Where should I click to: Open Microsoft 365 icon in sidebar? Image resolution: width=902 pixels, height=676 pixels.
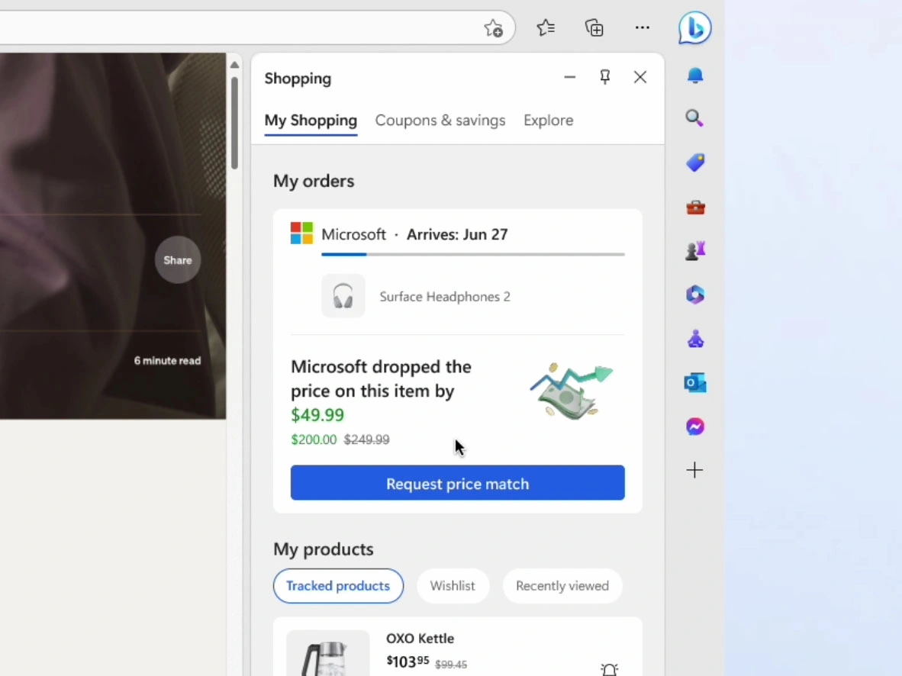click(695, 295)
